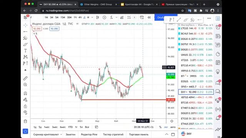Set date range to YTD
The height and width of the screenshot is (138, 246).
(70, 127)
